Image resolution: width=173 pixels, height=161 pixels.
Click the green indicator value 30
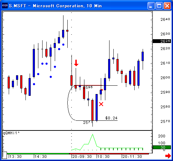coord(162,147)
